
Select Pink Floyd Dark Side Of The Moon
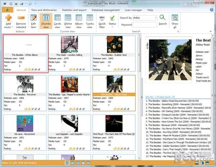[114, 133]
